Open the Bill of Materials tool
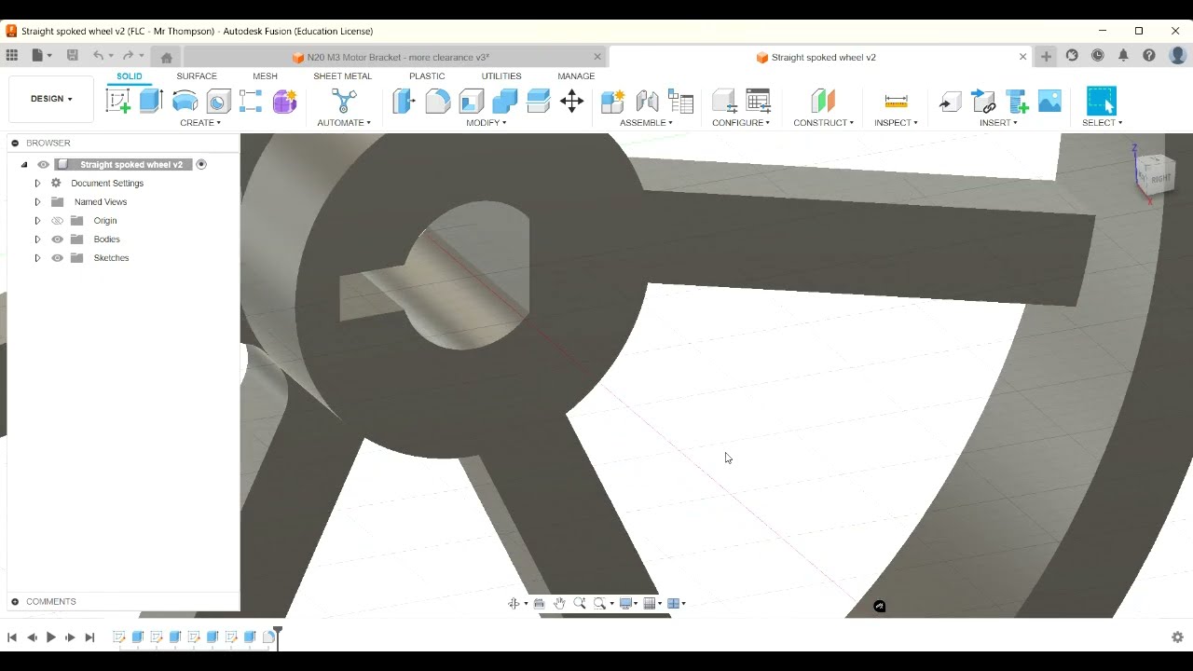 681,101
